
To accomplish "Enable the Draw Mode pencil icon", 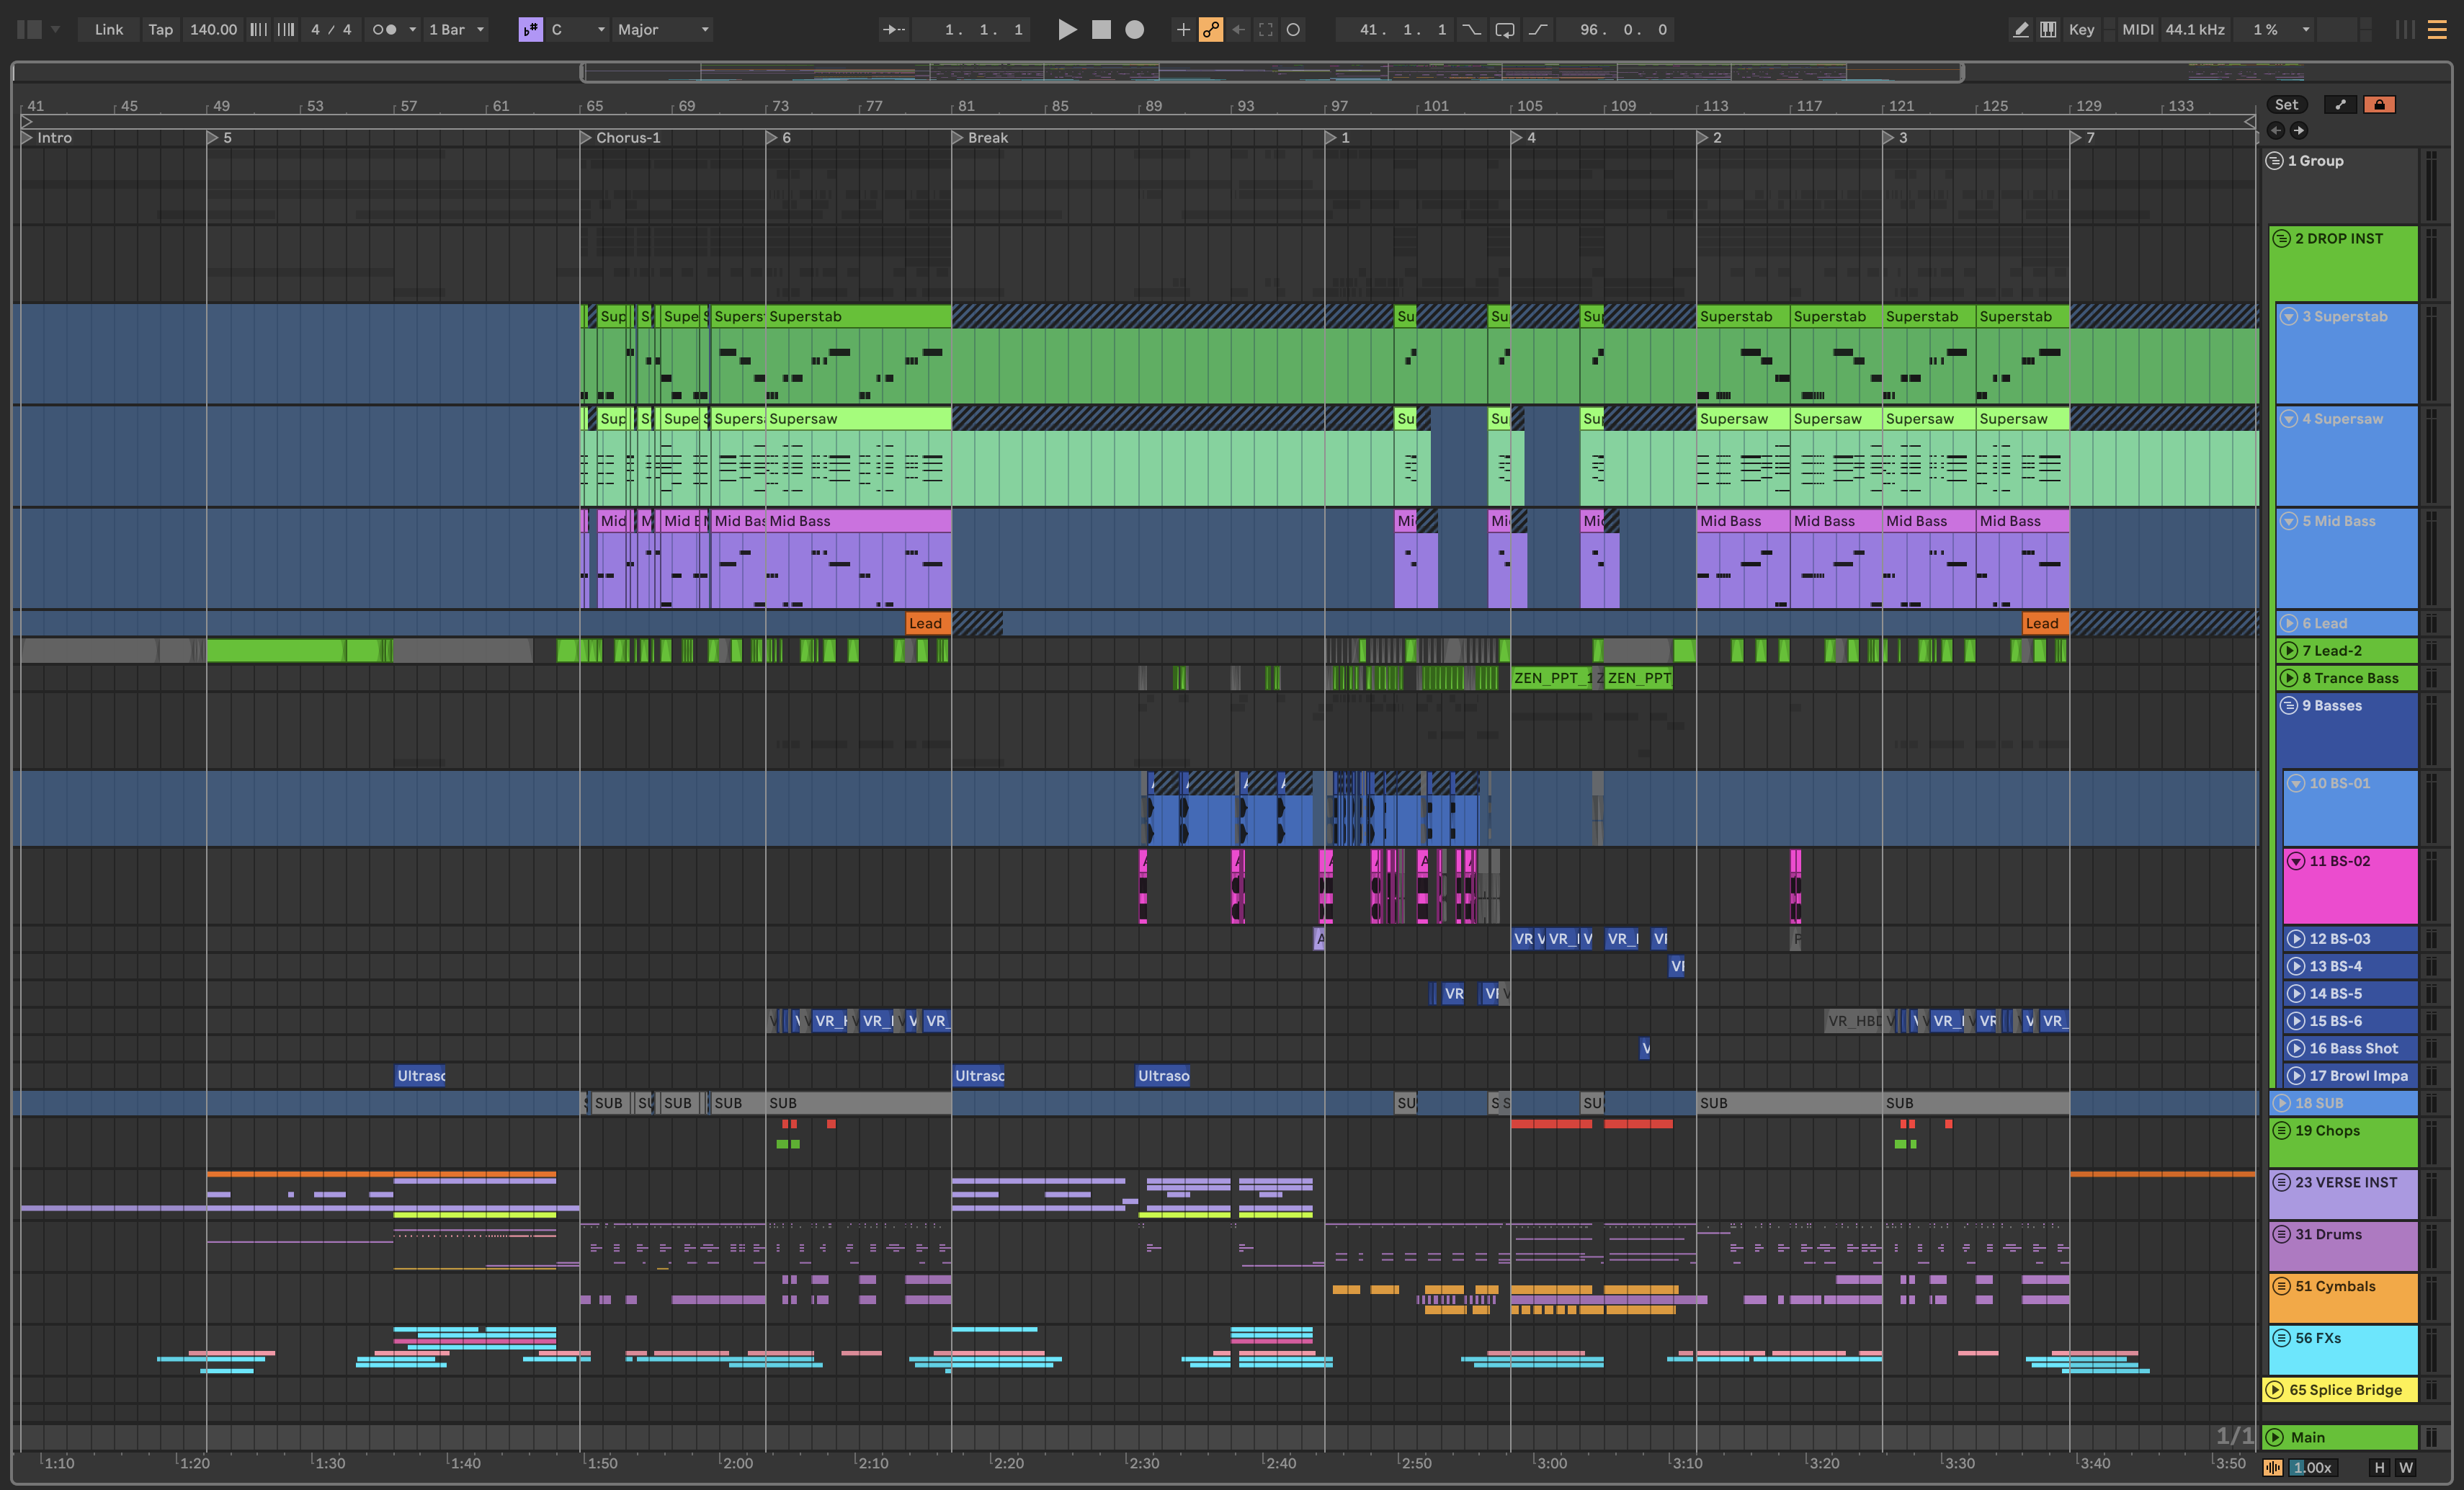I will coord(2020,30).
